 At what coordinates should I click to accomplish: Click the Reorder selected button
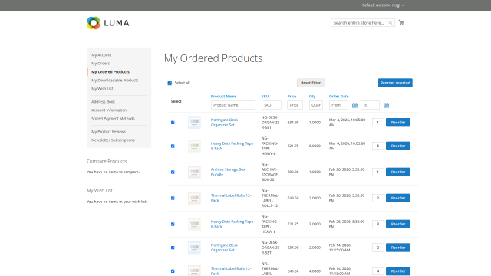395,83
